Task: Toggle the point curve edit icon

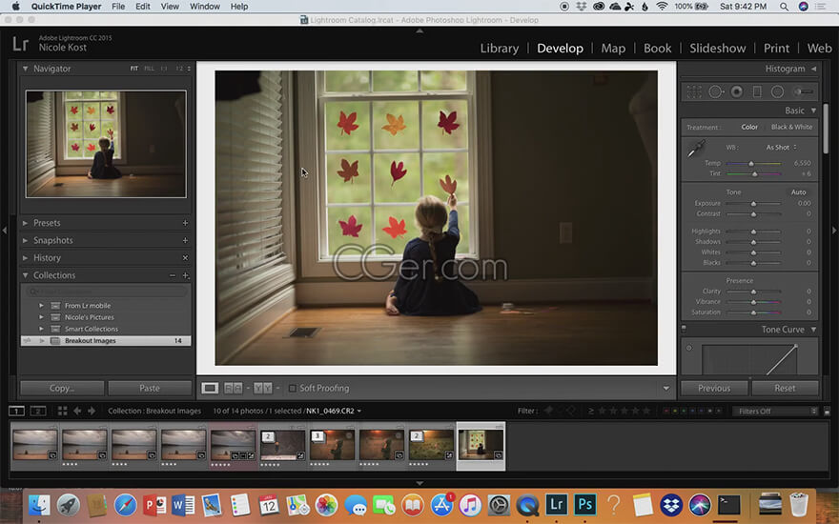Action: (689, 348)
